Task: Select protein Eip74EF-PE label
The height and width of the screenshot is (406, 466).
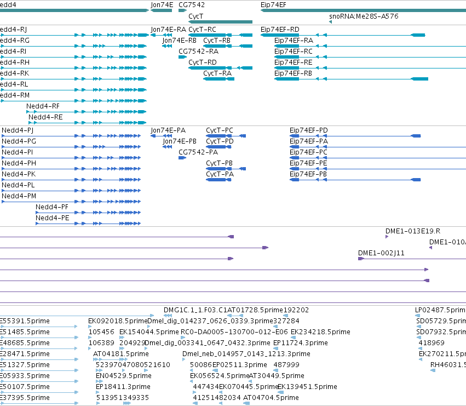Action: [308, 163]
